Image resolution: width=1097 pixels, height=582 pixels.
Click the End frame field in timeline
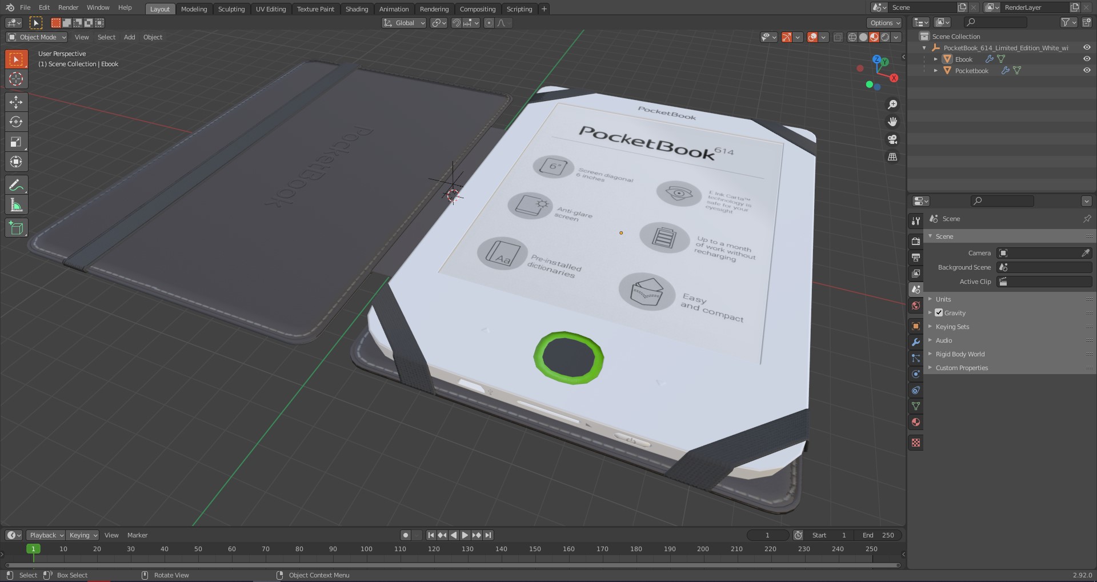pyautogui.click(x=878, y=535)
